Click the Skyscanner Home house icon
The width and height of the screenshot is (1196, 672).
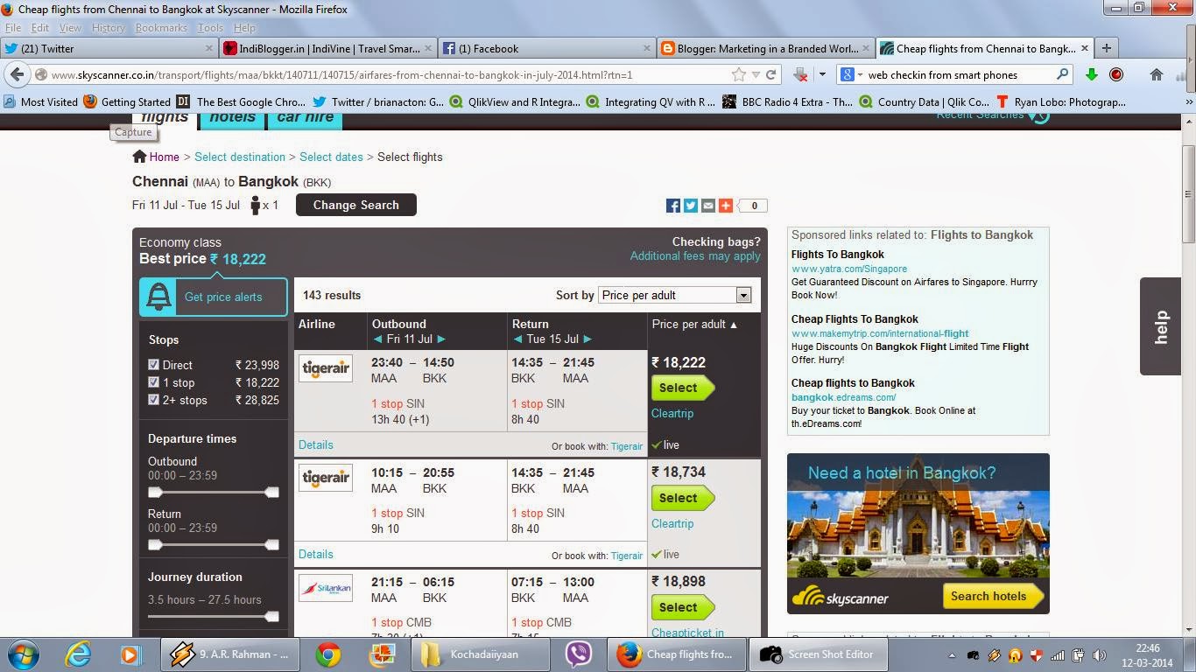pos(139,157)
